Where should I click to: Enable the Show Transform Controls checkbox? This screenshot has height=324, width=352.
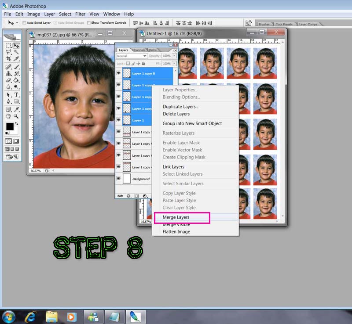click(89, 23)
